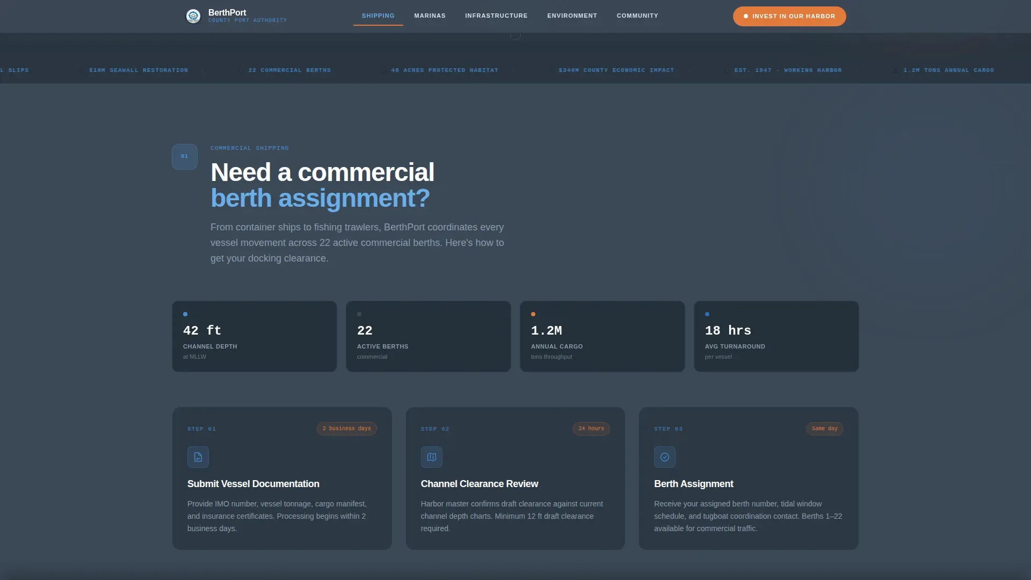The image size is (1031, 580).
Task: Click the 'Est. 1947 · Working Harbor' ticker item
Action: click(x=788, y=70)
